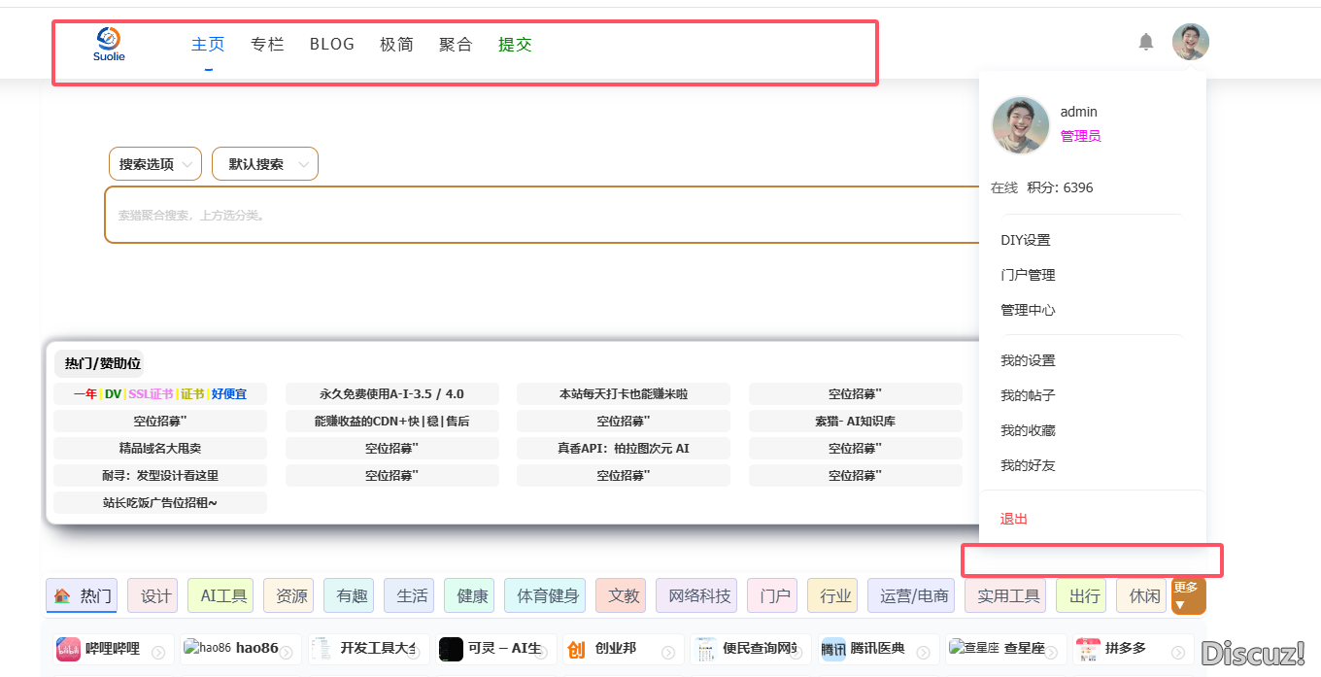Open the 专栏 menu item
This screenshot has width=1321, height=677.
(267, 44)
